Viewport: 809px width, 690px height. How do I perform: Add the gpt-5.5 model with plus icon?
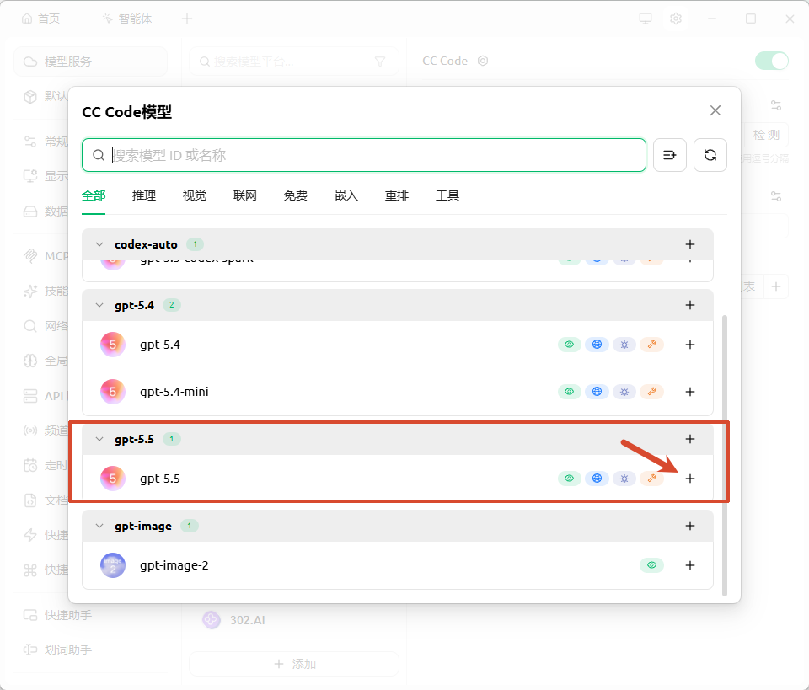click(690, 479)
